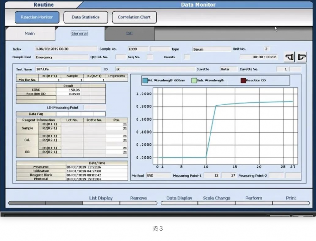This screenshot has width=316, height=241.
Task: Click the Cal. group label in reagent table
Action: point(27,140)
